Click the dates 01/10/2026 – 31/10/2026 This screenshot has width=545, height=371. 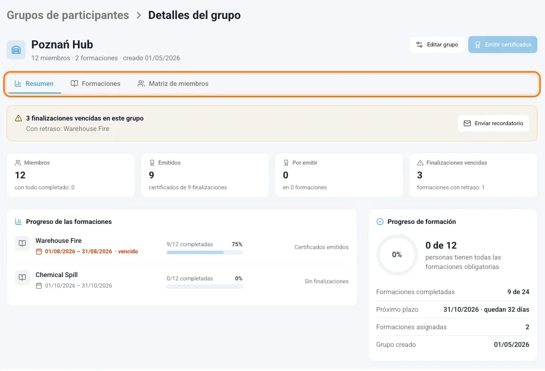coord(79,286)
